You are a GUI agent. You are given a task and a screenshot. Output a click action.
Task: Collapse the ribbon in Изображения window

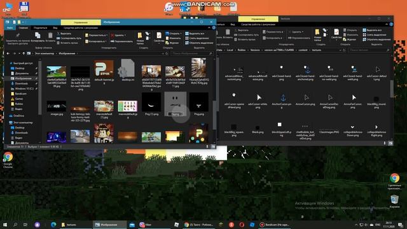pos(209,28)
